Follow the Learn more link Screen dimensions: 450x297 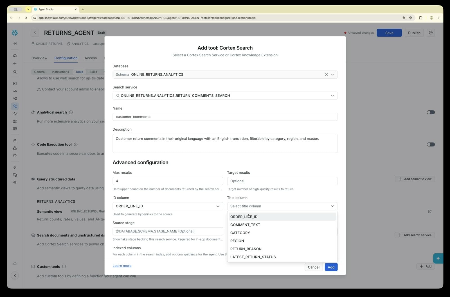[122, 266]
